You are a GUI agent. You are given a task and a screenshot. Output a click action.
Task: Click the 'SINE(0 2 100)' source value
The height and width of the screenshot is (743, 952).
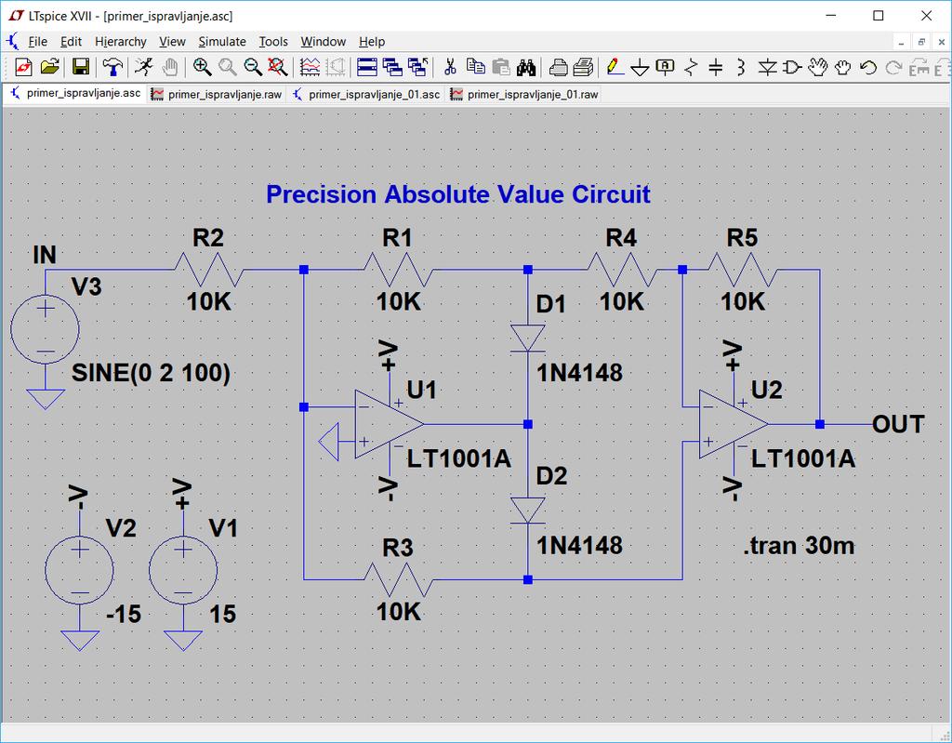151,372
